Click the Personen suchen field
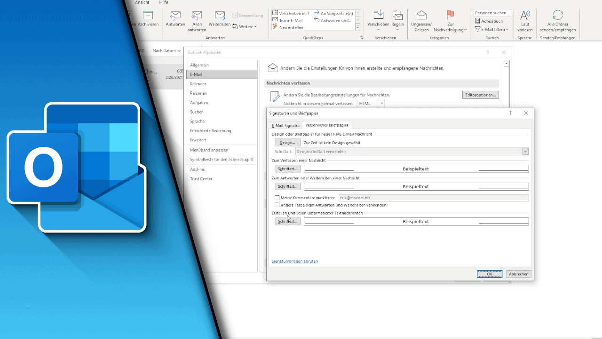Image resolution: width=602 pixels, height=339 pixels. [x=492, y=13]
